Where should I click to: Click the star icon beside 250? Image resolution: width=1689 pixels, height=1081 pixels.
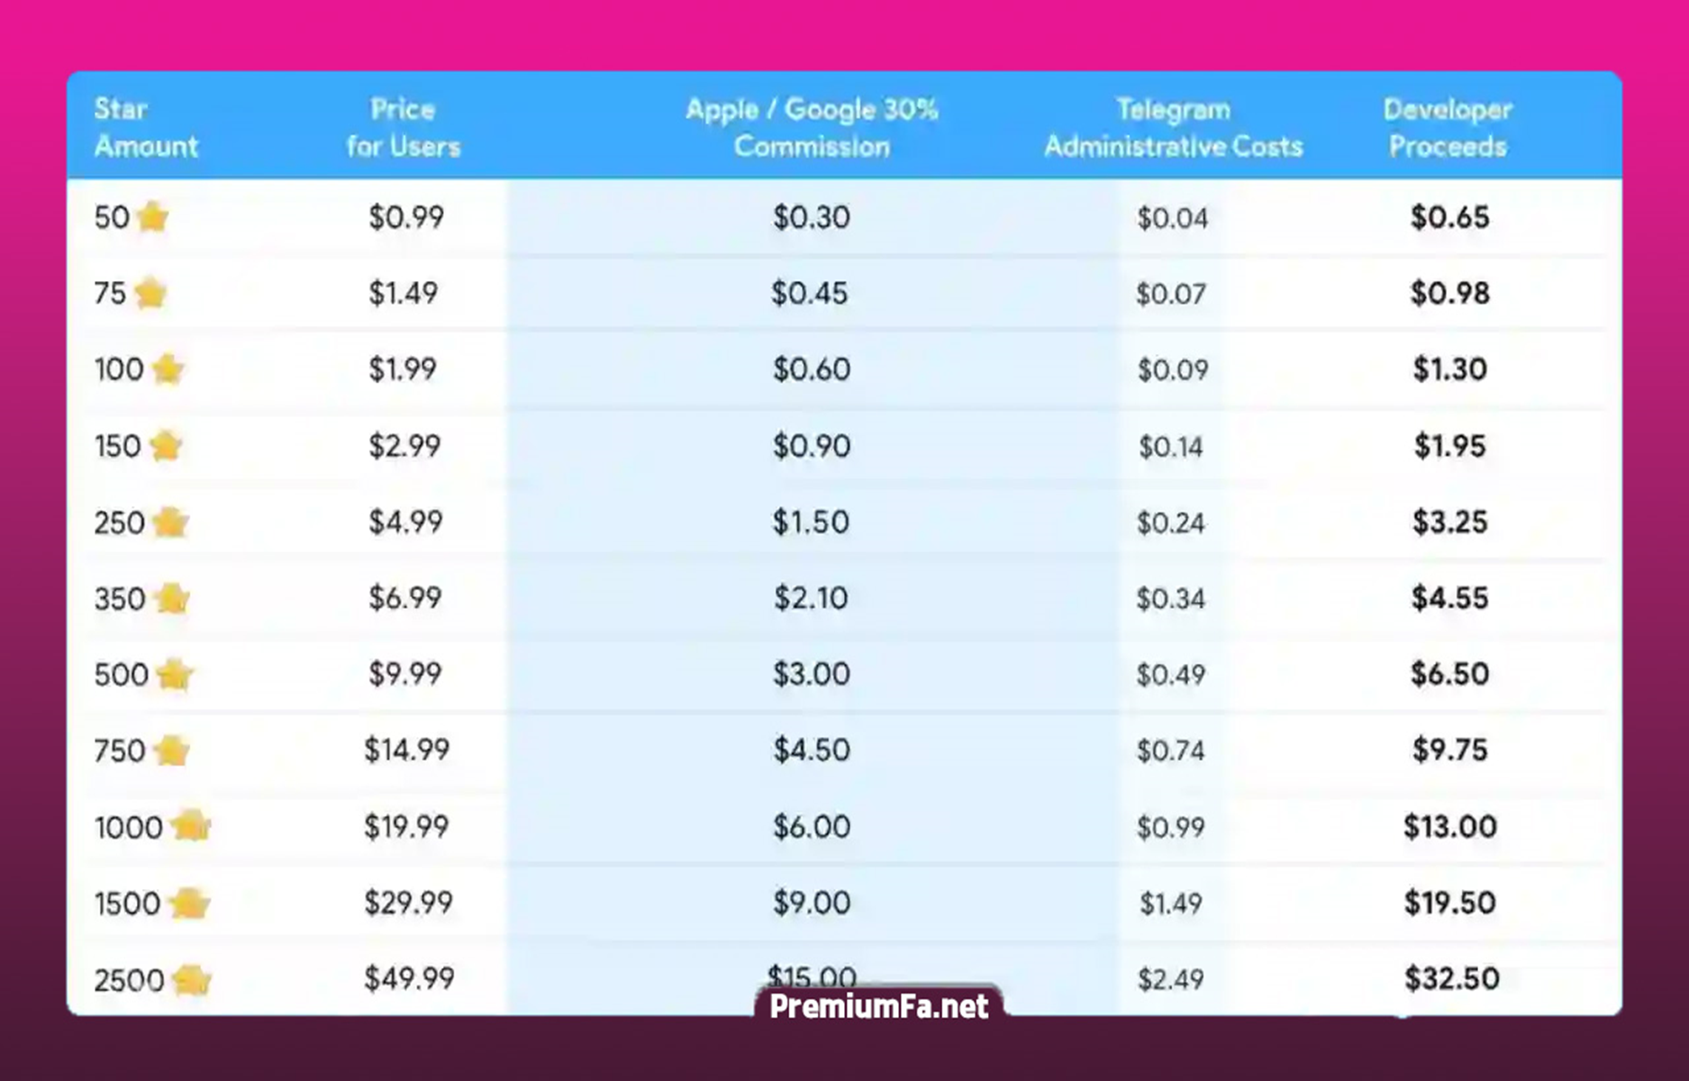pos(170,522)
